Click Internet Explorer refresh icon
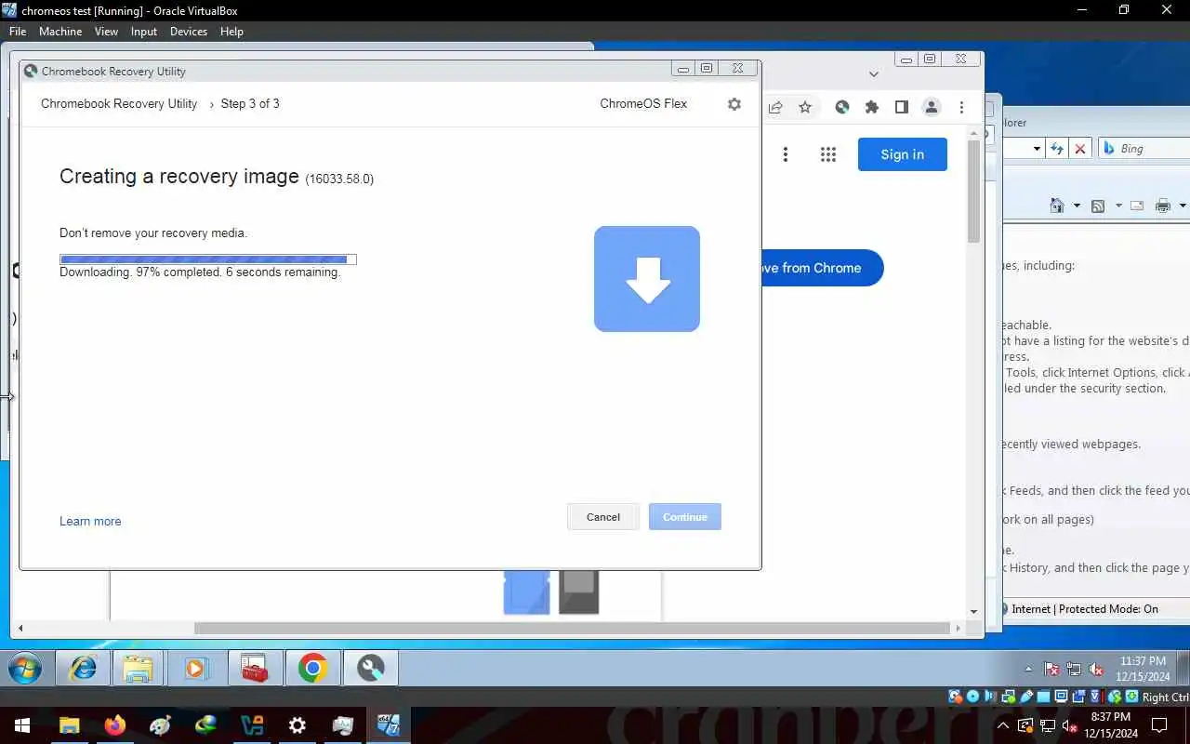Viewport: 1190px width, 744px height. click(x=1057, y=149)
